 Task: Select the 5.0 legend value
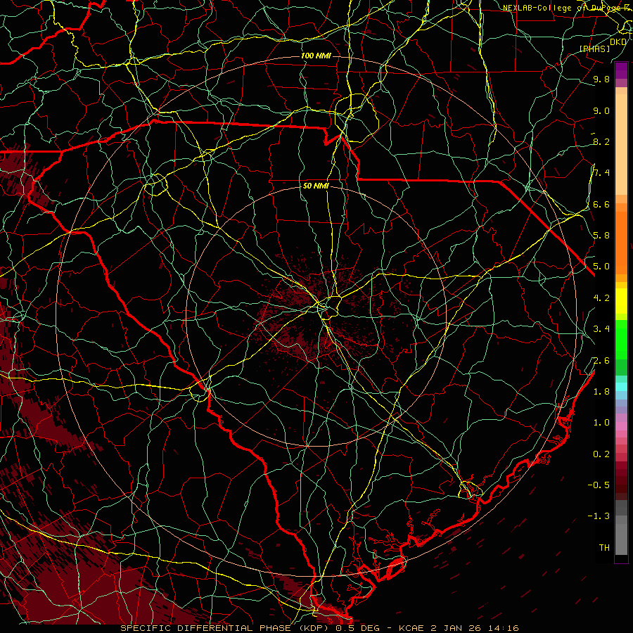601,267
